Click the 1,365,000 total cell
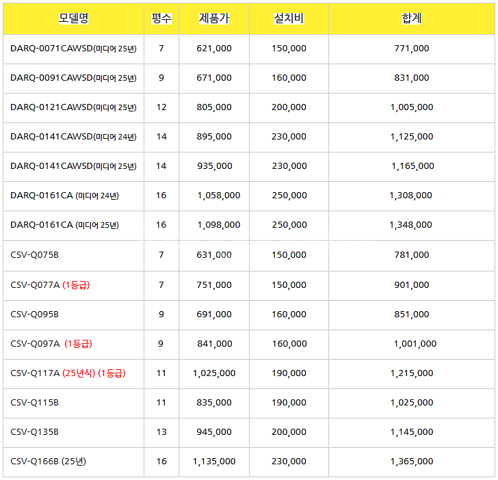 pos(412,462)
